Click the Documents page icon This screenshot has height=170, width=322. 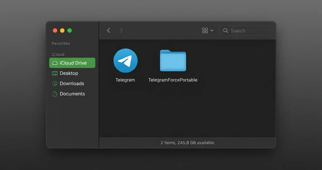tap(55, 94)
